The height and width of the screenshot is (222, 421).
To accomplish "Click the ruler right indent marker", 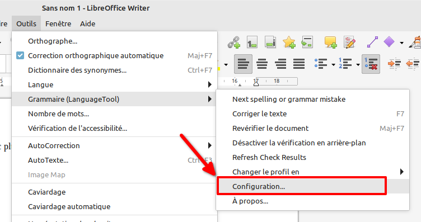I will click(x=256, y=83).
